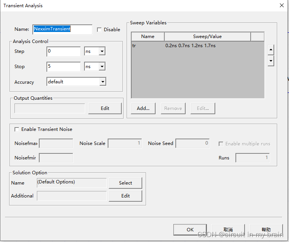Viewport: 289px width, 242px height.
Task: Open the Stop unit dropdown
Action: (102, 67)
